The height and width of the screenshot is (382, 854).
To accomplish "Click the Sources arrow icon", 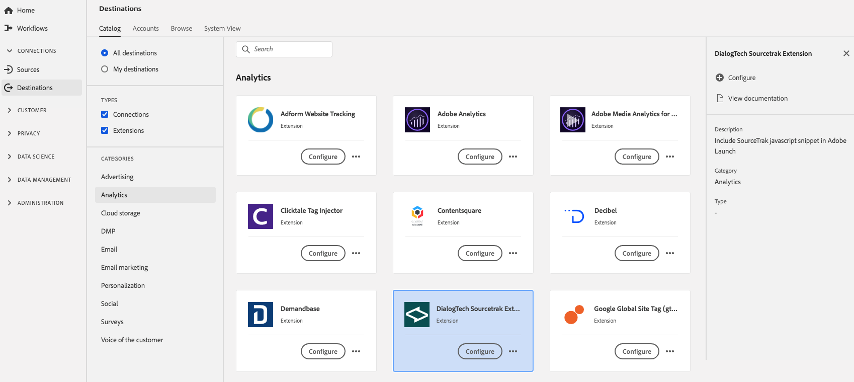I will pos(9,69).
